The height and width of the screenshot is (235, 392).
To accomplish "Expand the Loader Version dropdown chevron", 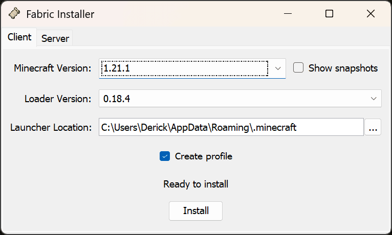I will 373,99.
